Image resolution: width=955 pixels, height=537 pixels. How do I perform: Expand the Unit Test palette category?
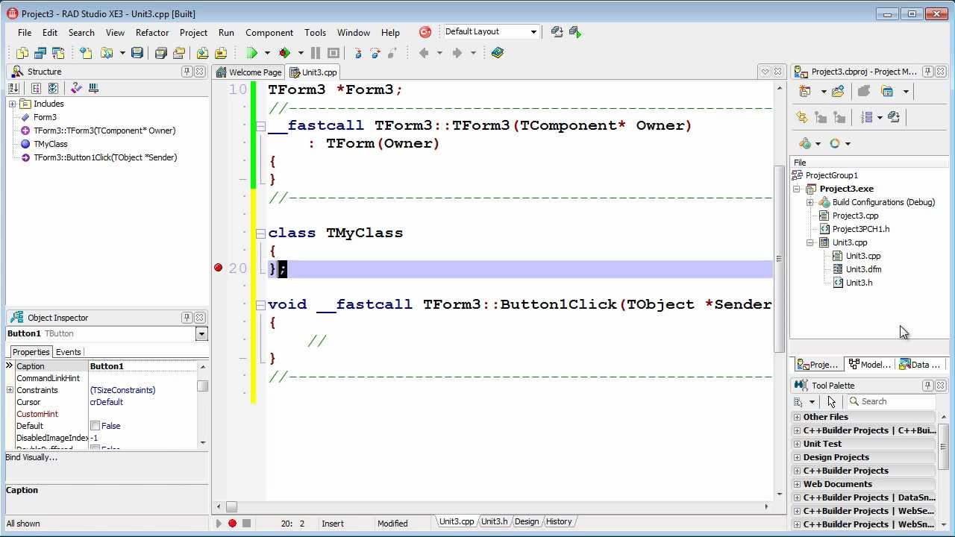point(797,444)
